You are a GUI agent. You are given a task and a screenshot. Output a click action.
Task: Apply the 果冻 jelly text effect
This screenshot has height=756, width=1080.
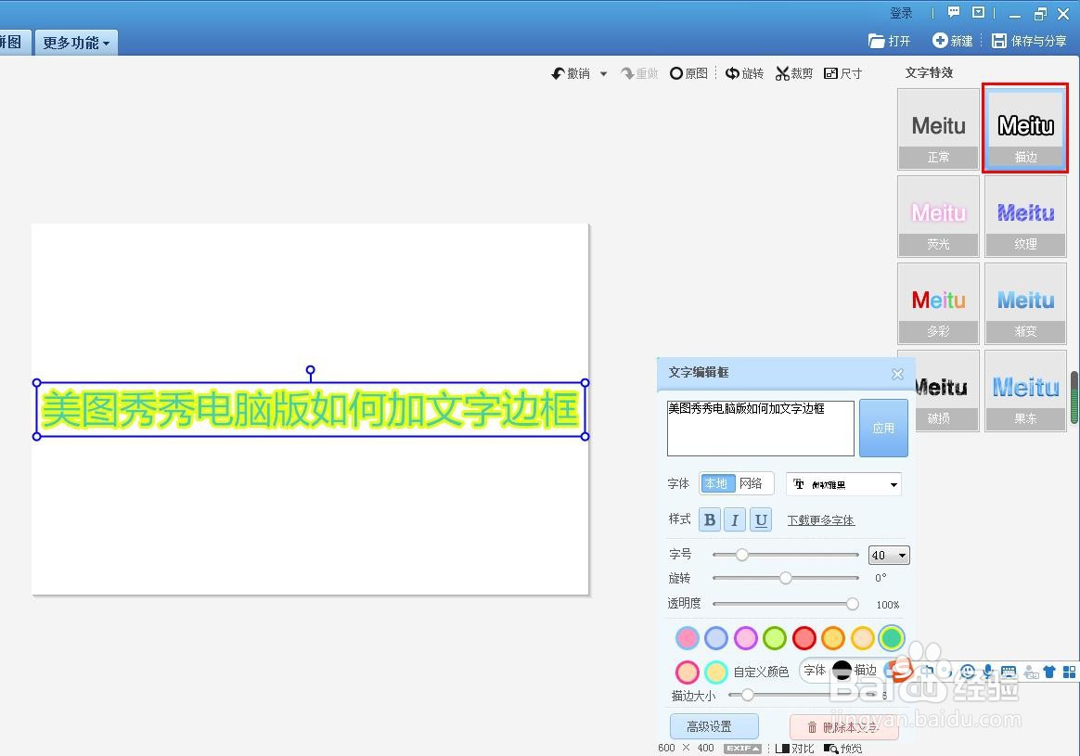click(x=1025, y=391)
